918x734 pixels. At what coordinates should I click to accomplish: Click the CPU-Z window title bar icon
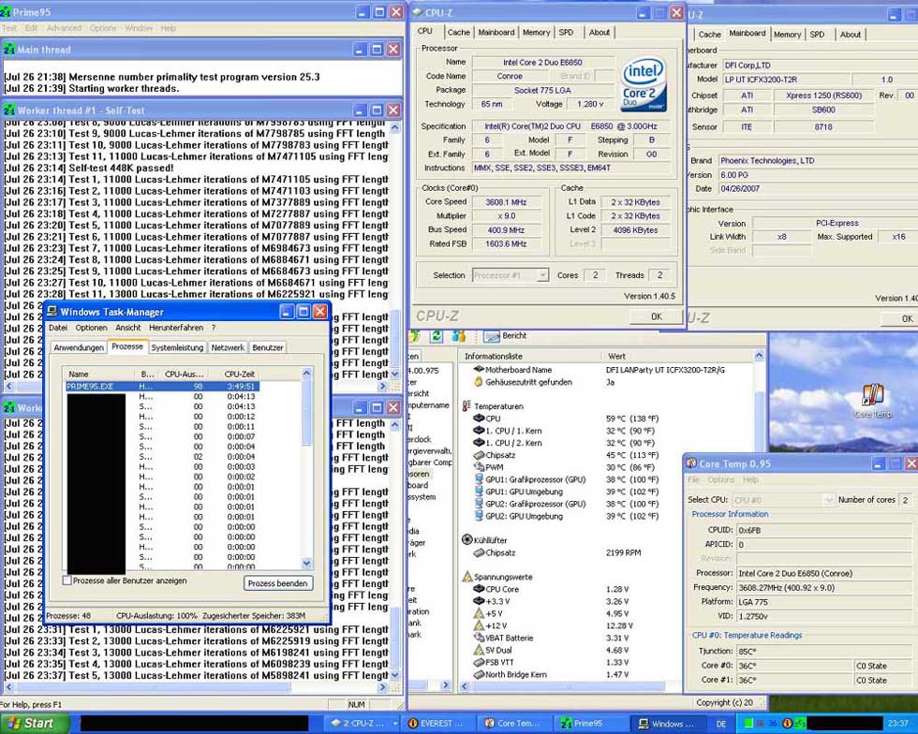coord(418,12)
